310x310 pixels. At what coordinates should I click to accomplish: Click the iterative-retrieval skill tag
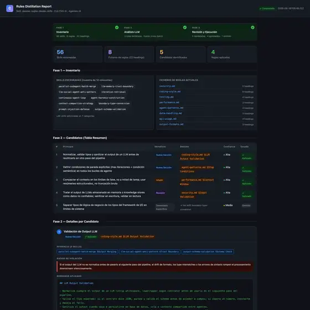click(x=113, y=92)
